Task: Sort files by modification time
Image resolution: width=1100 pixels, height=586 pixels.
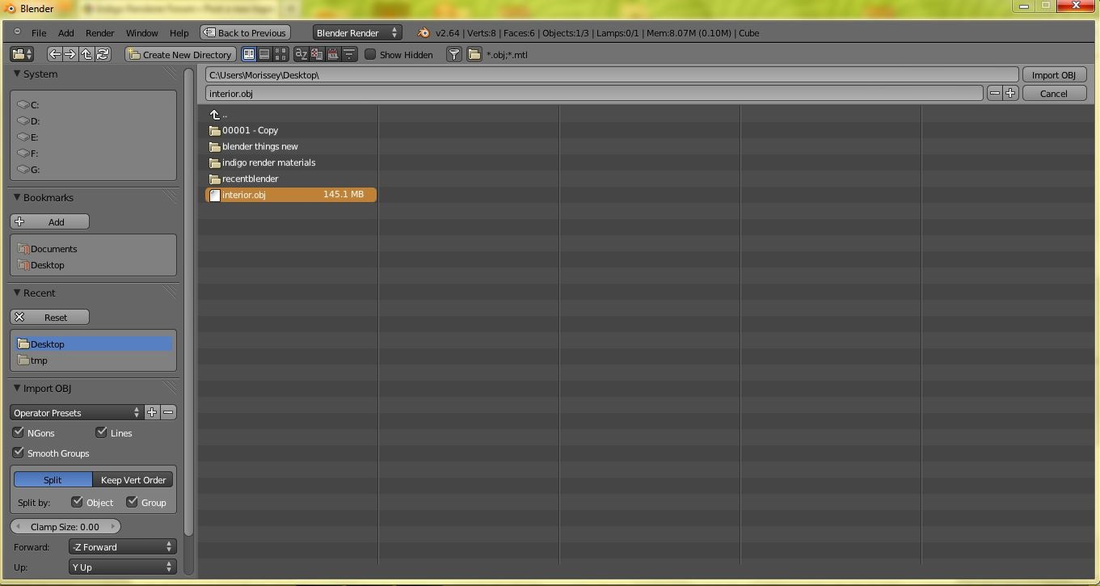Action: [x=333, y=54]
